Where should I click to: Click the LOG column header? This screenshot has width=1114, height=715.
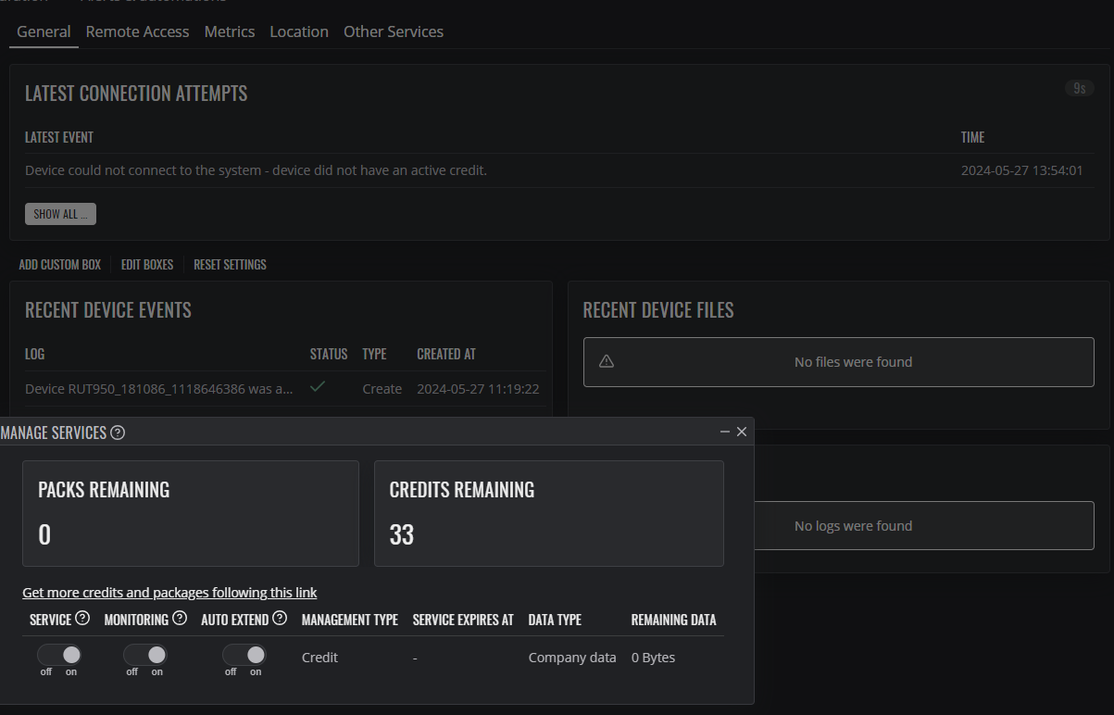point(34,354)
